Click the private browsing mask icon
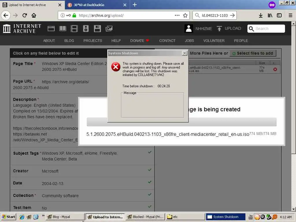The height and width of the screenshot is (222, 296). 272,5
